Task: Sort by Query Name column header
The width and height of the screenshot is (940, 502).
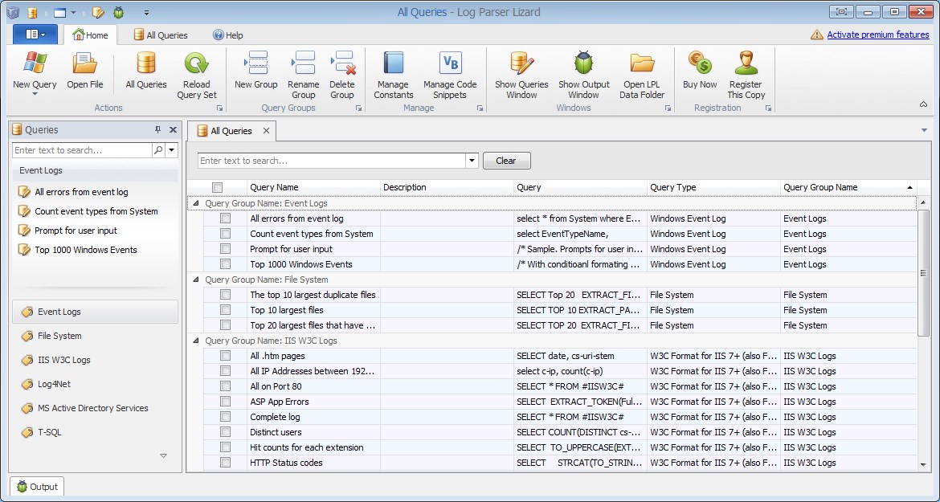Action: (x=313, y=187)
